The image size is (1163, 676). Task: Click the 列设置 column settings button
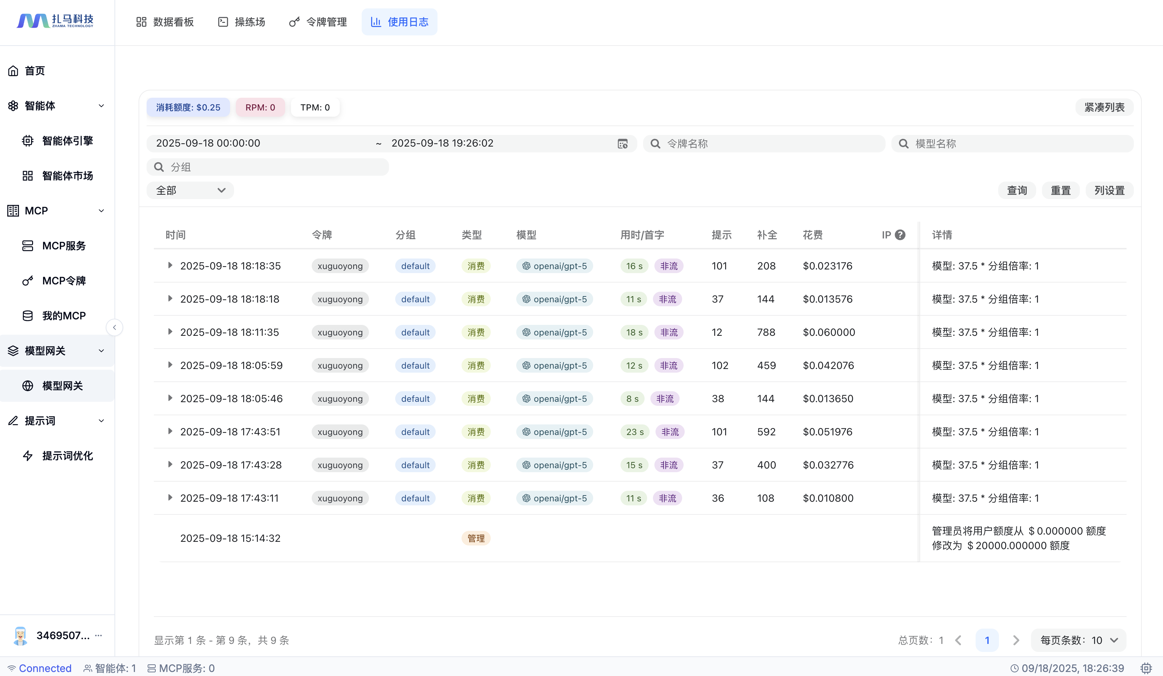coord(1109,191)
